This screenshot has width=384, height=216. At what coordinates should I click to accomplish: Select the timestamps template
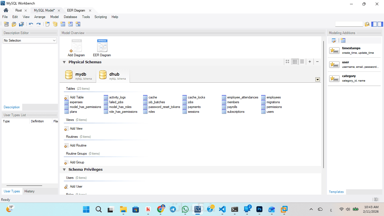point(354,51)
